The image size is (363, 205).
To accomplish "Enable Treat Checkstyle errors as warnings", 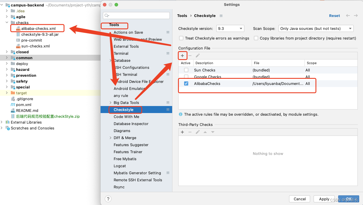I will coord(181,38).
